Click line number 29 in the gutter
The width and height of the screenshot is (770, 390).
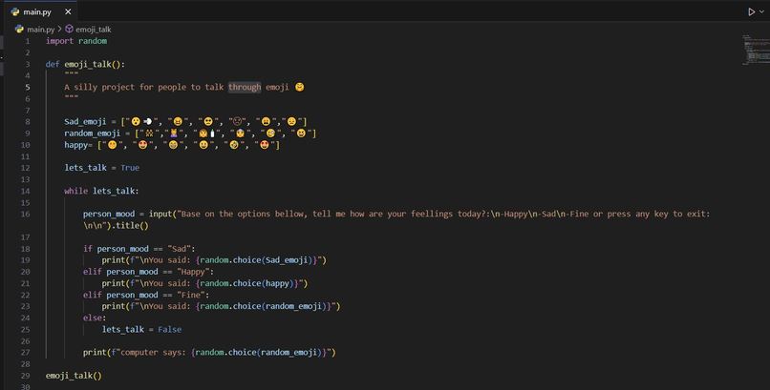pyautogui.click(x=25, y=376)
